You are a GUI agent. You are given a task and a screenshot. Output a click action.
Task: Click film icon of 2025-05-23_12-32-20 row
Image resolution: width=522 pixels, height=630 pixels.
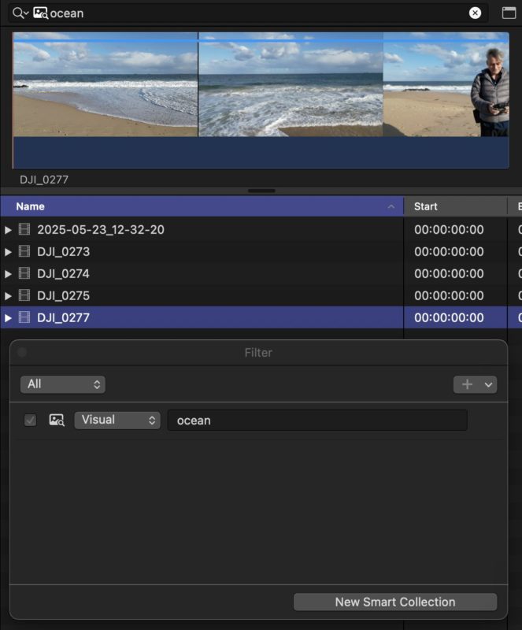click(24, 229)
